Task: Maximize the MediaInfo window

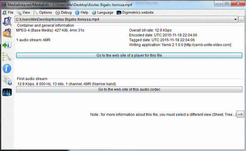Action: (x=227, y=3)
